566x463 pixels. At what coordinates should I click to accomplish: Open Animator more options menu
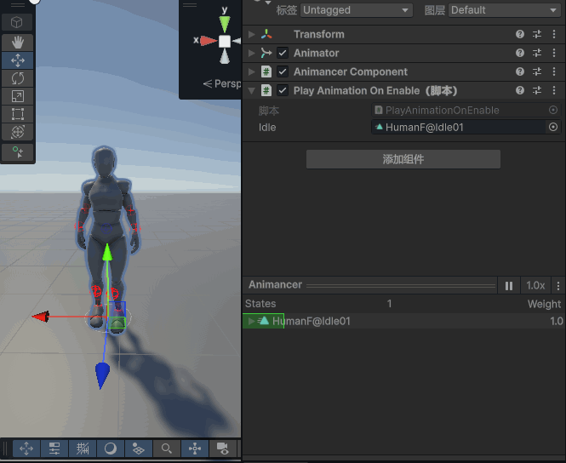[x=554, y=53]
